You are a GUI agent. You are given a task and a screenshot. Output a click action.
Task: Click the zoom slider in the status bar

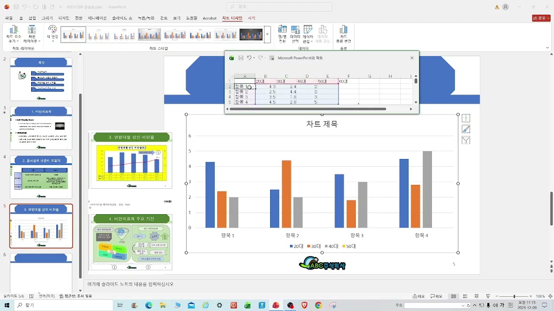coord(514,296)
